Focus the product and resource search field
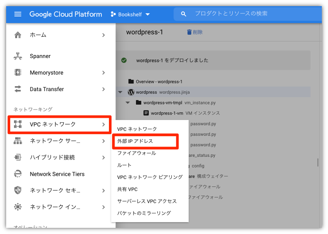The height and width of the screenshot is (234, 328). [248, 14]
